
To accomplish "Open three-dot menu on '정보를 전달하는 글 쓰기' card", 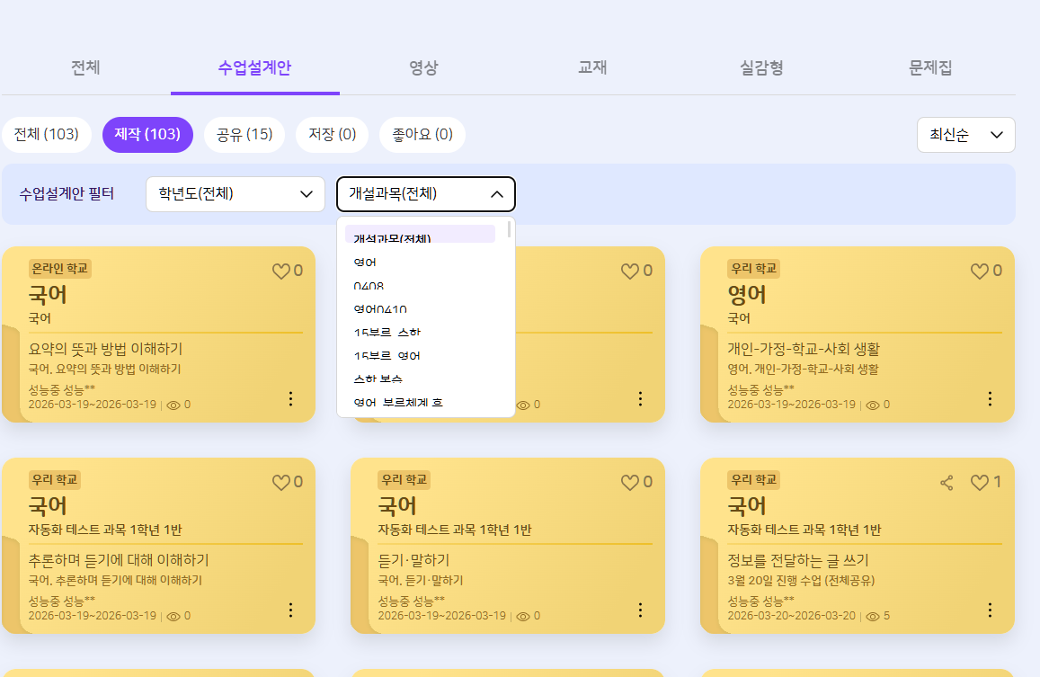I will [990, 610].
